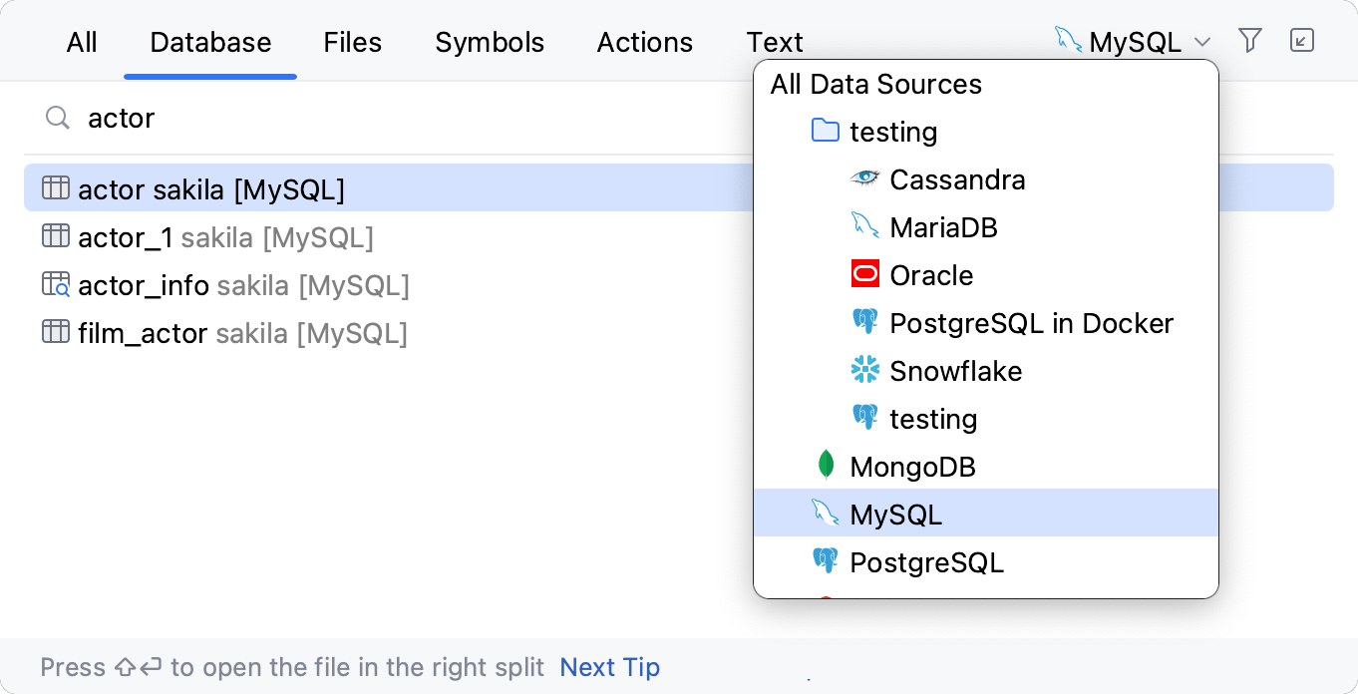
Task: Click the view icon beside actor_info
Action: [x=56, y=283]
